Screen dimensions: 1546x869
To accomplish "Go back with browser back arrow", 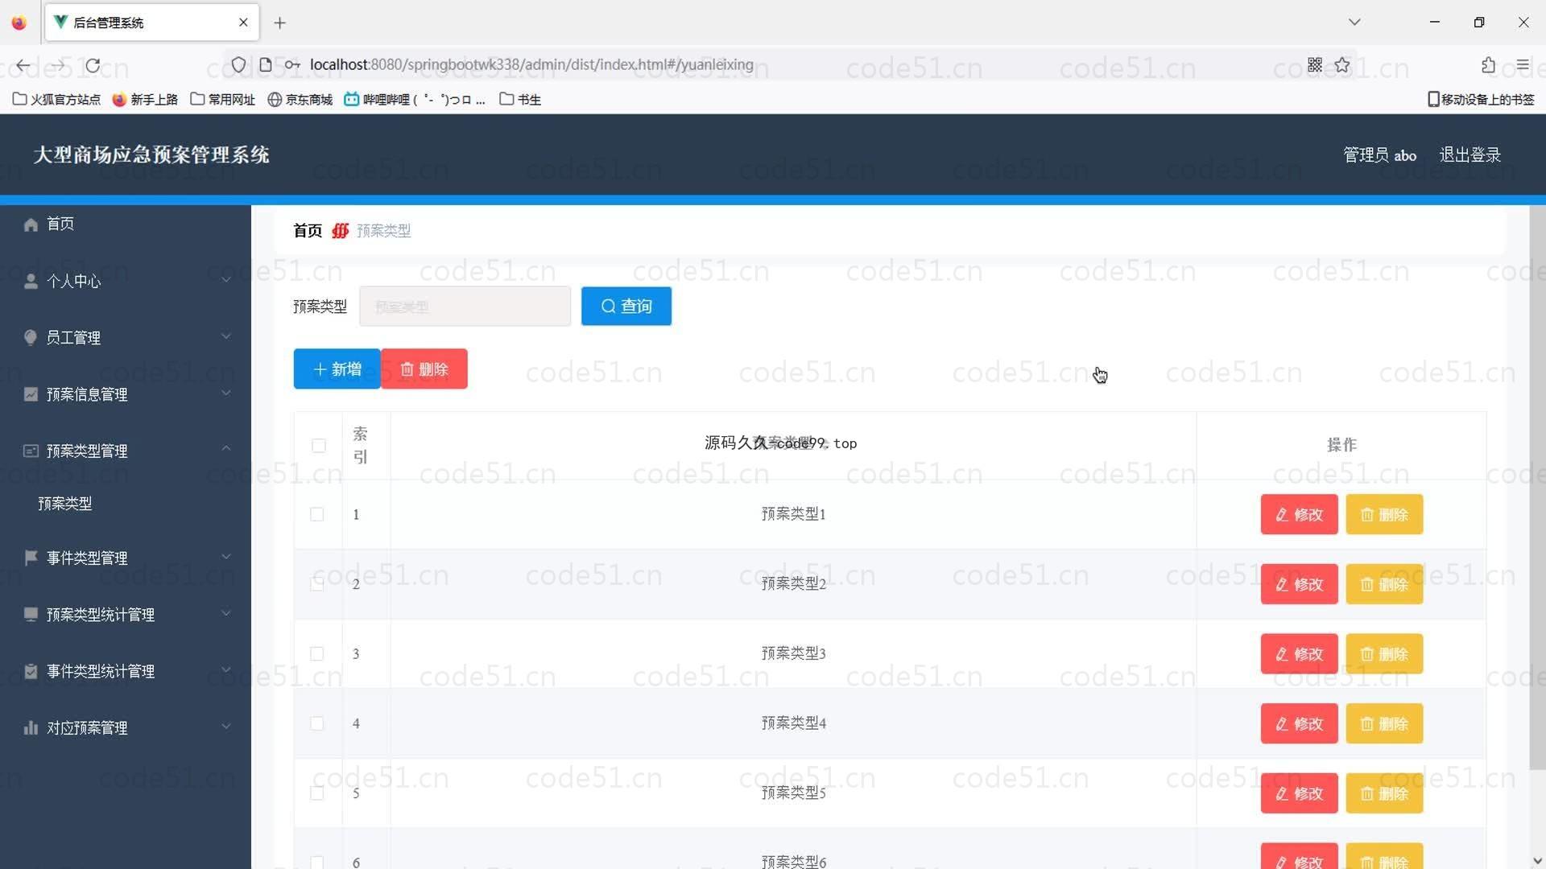I will 23,65.
